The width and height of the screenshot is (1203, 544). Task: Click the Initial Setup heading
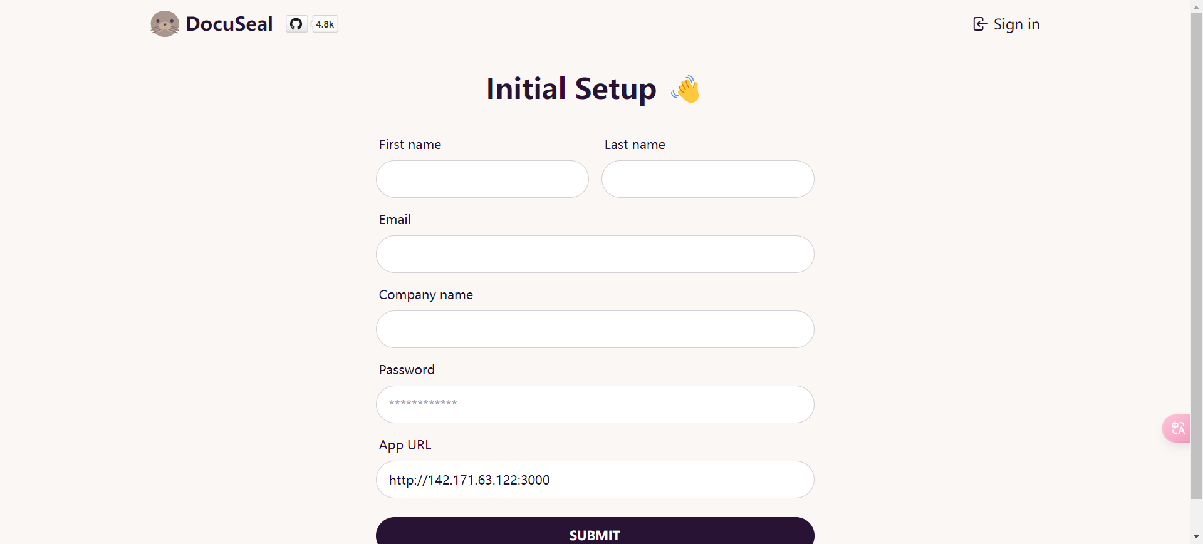[571, 89]
